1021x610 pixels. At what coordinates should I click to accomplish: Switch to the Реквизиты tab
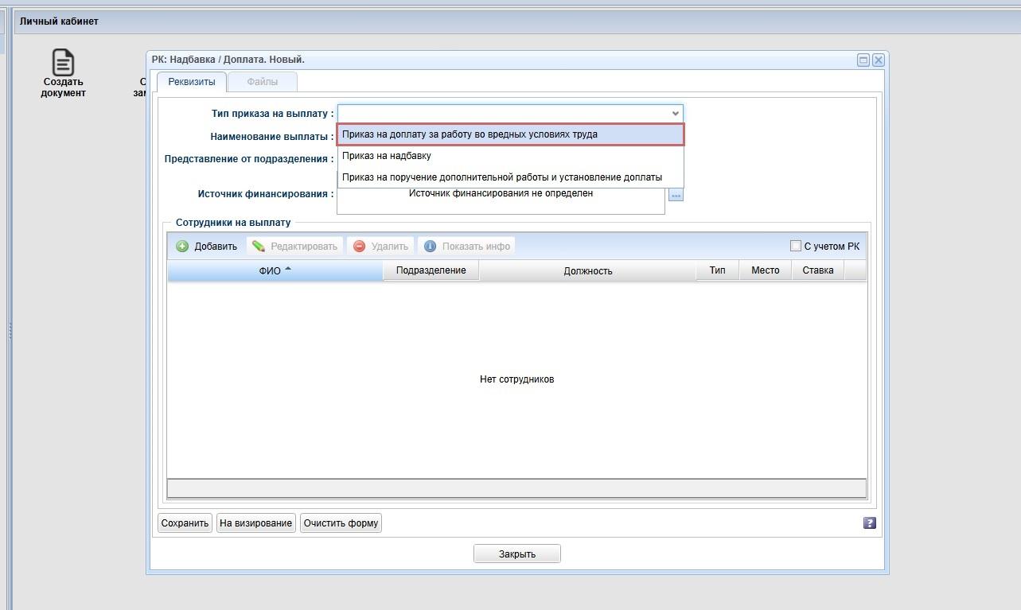(x=192, y=82)
